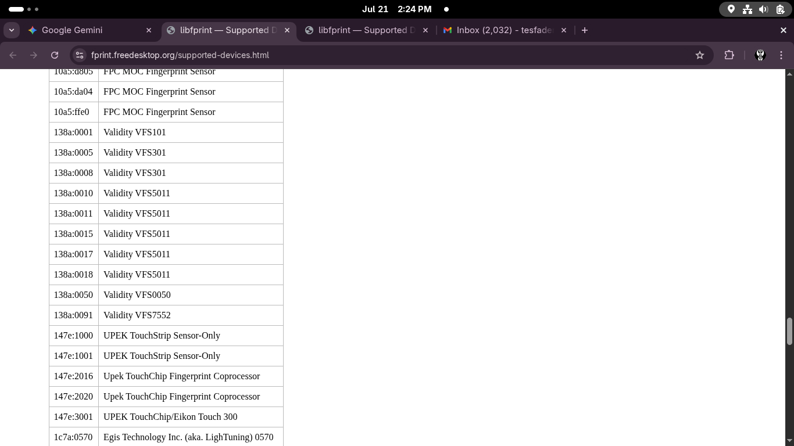Select the device ID 138a:0015
Image resolution: width=794 pixels, height=446 pixels.
click(x=73, y=234)
